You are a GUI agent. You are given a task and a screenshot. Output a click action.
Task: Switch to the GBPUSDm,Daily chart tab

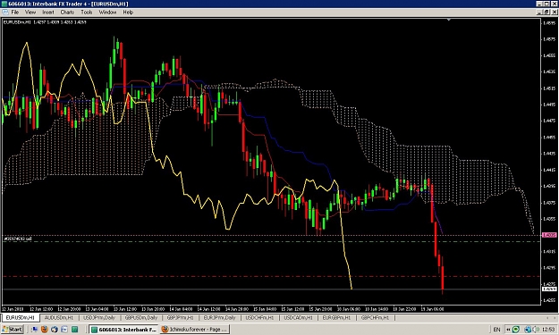pyautogui.click(x=141, y=317)
